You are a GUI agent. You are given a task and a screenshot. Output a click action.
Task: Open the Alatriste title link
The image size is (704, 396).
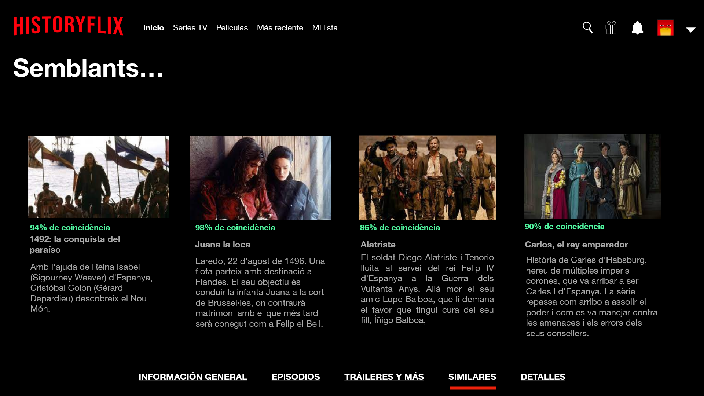[378, 245]
